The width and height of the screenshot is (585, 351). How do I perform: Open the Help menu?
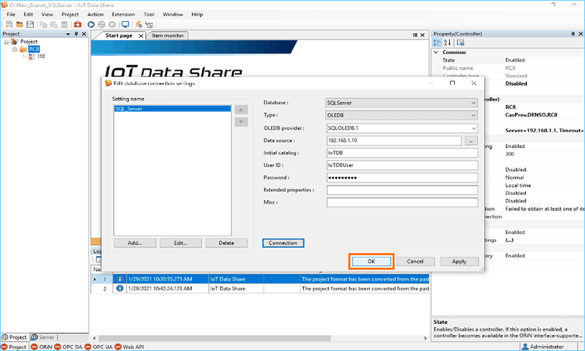tap(197, 14)
